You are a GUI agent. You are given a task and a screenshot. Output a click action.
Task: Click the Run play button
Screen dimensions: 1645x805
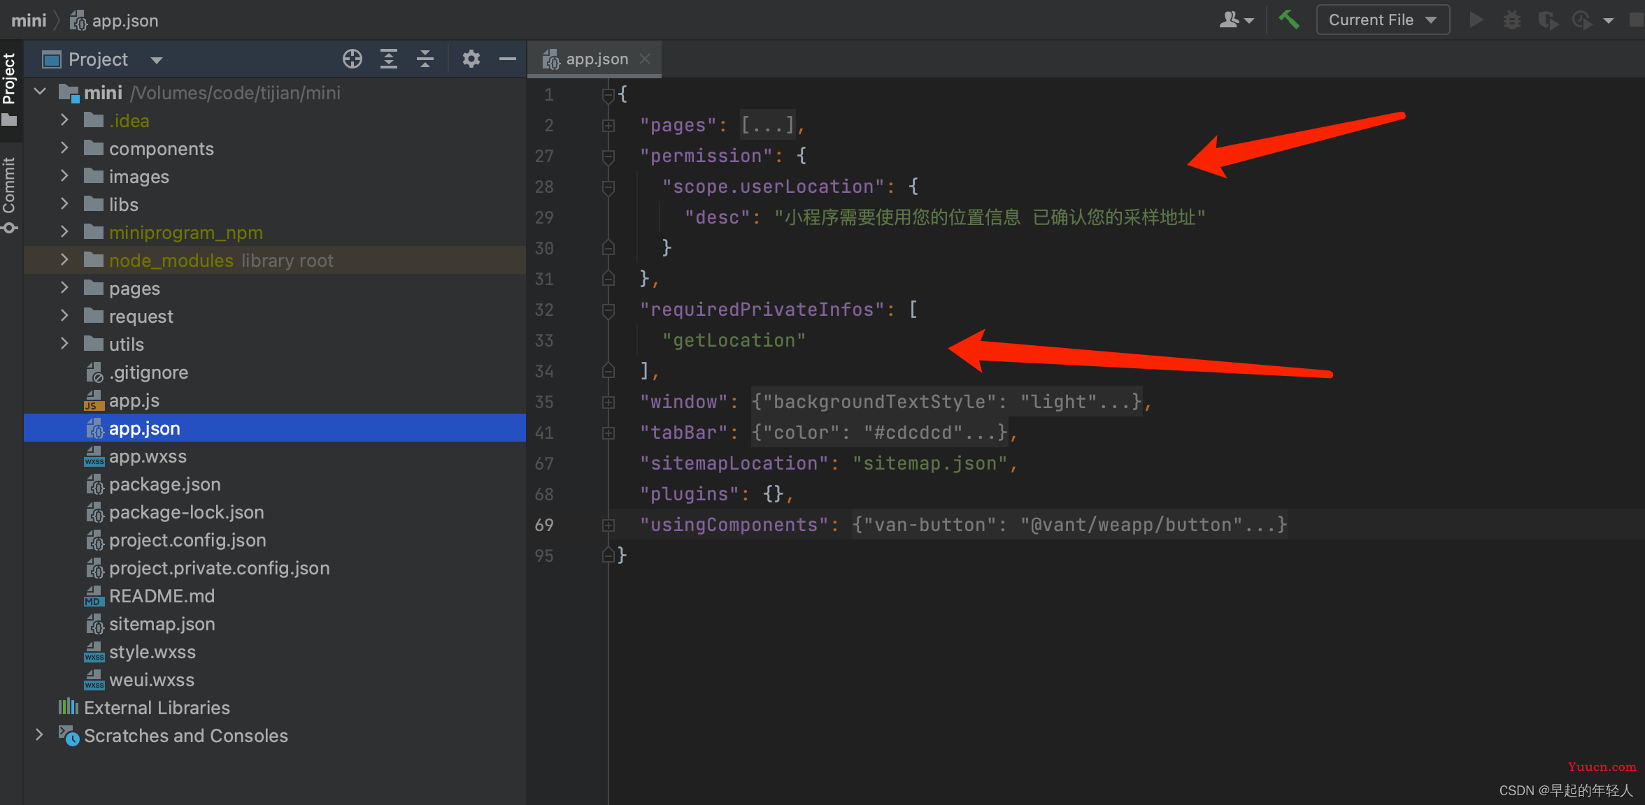click(x=1476, y=20)
